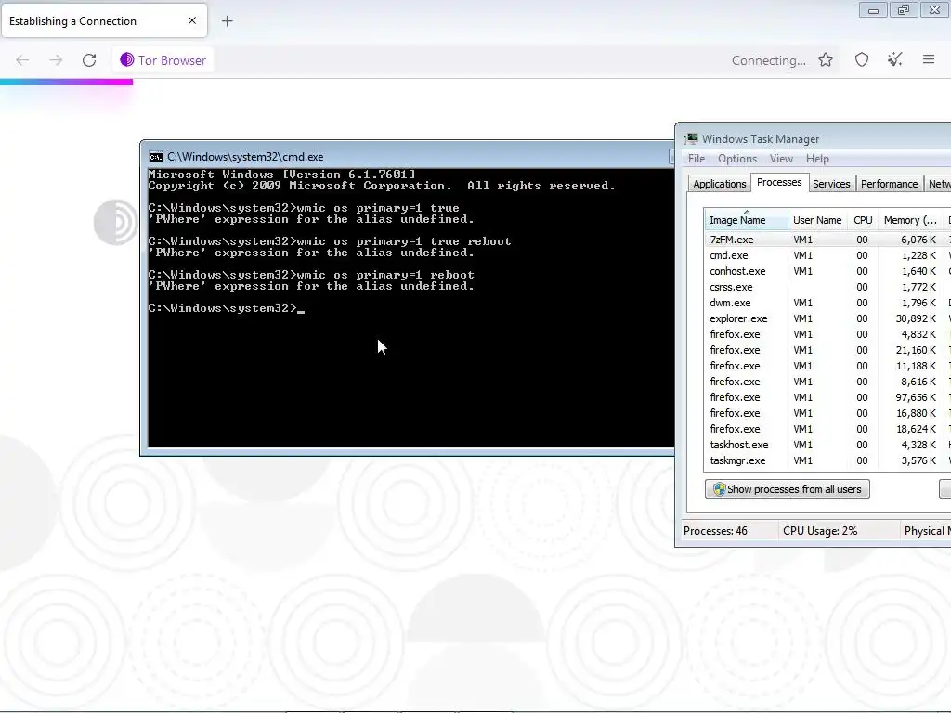The image size is (951, 713).
Task: Select the cmd.exe process row
Action: tap(827, 255)
